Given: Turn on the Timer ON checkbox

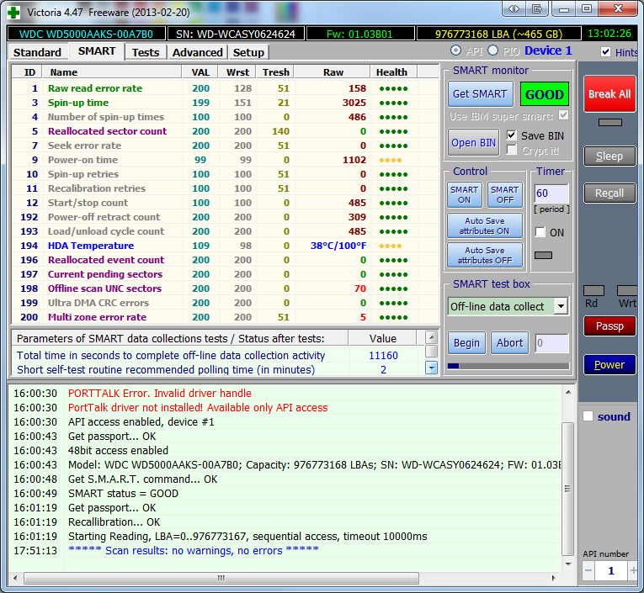Looking at the screenshot, I should 540,232.
